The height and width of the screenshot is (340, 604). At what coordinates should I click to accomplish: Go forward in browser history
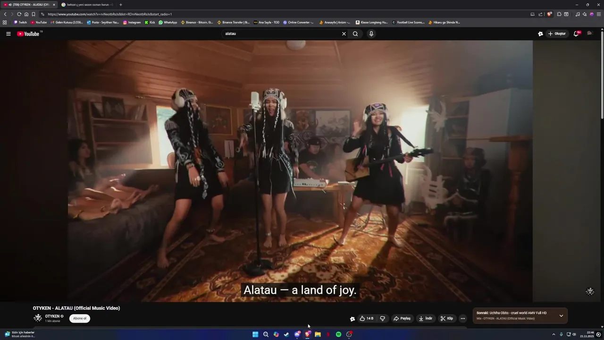(x=12, y=14)
